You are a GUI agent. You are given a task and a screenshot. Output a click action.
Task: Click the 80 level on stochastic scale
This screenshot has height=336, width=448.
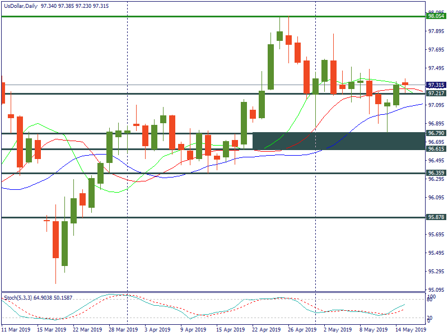point(431,300)
